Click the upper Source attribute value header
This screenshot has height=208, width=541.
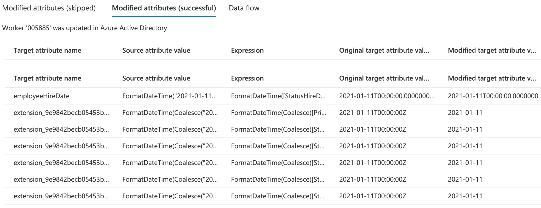click(x=156, y=50)
